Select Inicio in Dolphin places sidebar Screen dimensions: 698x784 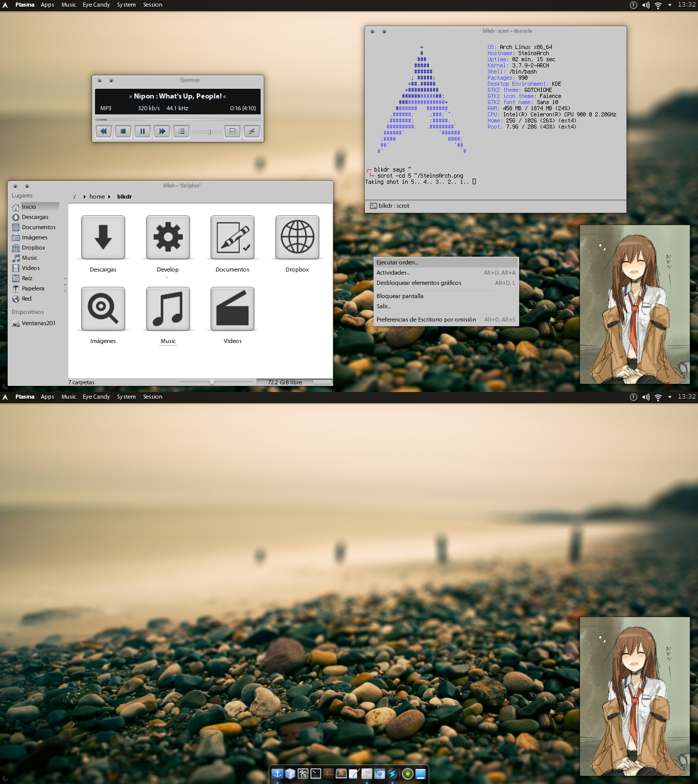[35, 207]
